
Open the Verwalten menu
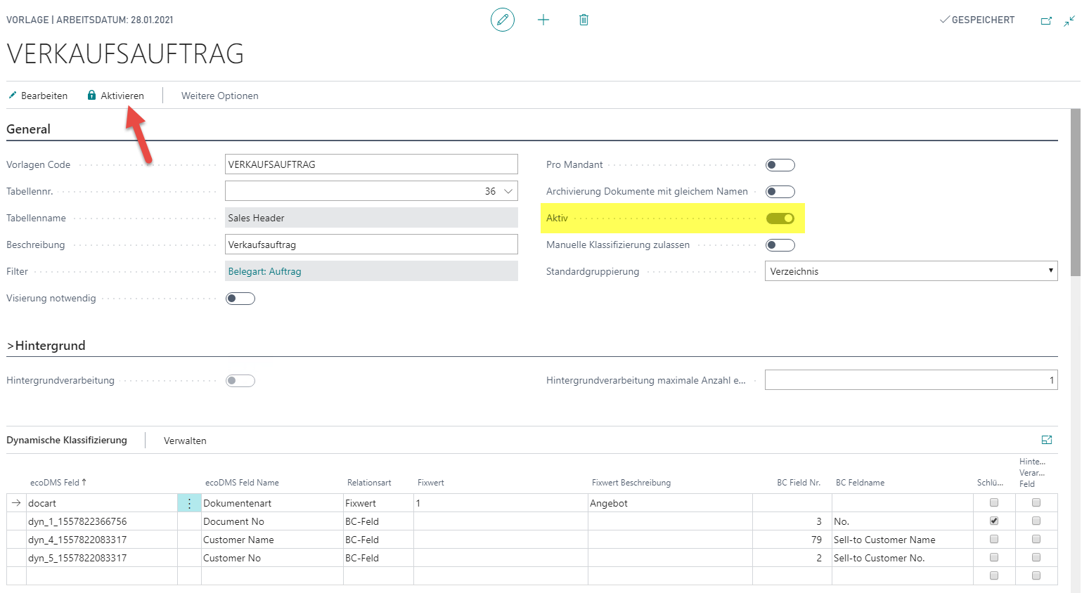(185, 441)
